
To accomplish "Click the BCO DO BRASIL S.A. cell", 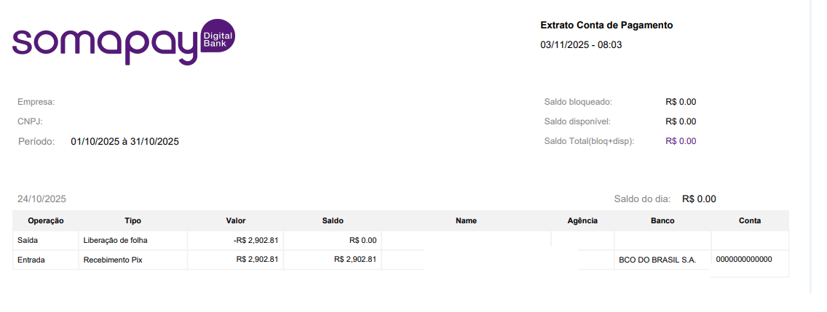I will point(662,260).
